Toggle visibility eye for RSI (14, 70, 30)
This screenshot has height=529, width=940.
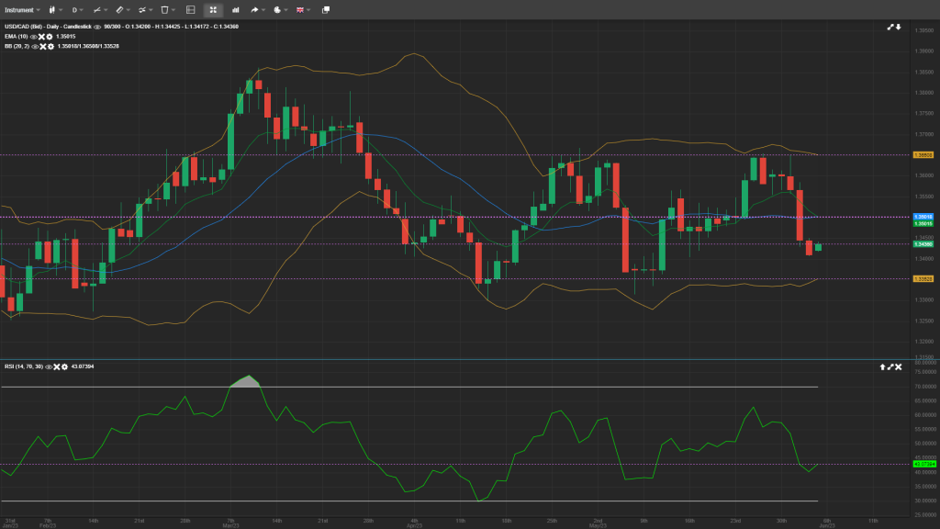pyautogui.click(x=50, y=366)
